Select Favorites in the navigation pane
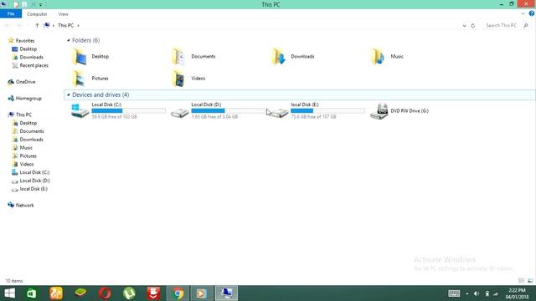 point(25,41)
